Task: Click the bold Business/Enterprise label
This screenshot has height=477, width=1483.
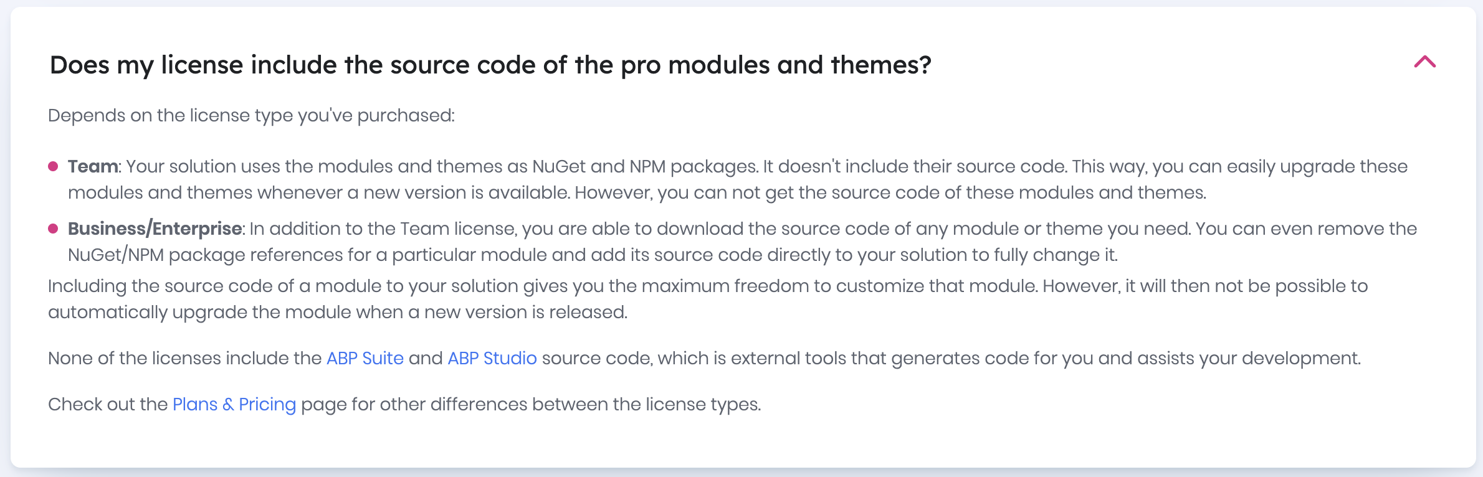Action: pyautogui.click(x=155, y=229)
